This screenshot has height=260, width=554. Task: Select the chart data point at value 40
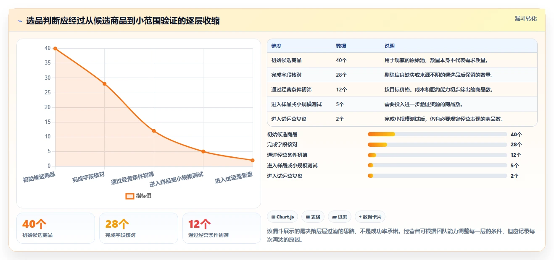pyautogui.click(x=55, y=49)
